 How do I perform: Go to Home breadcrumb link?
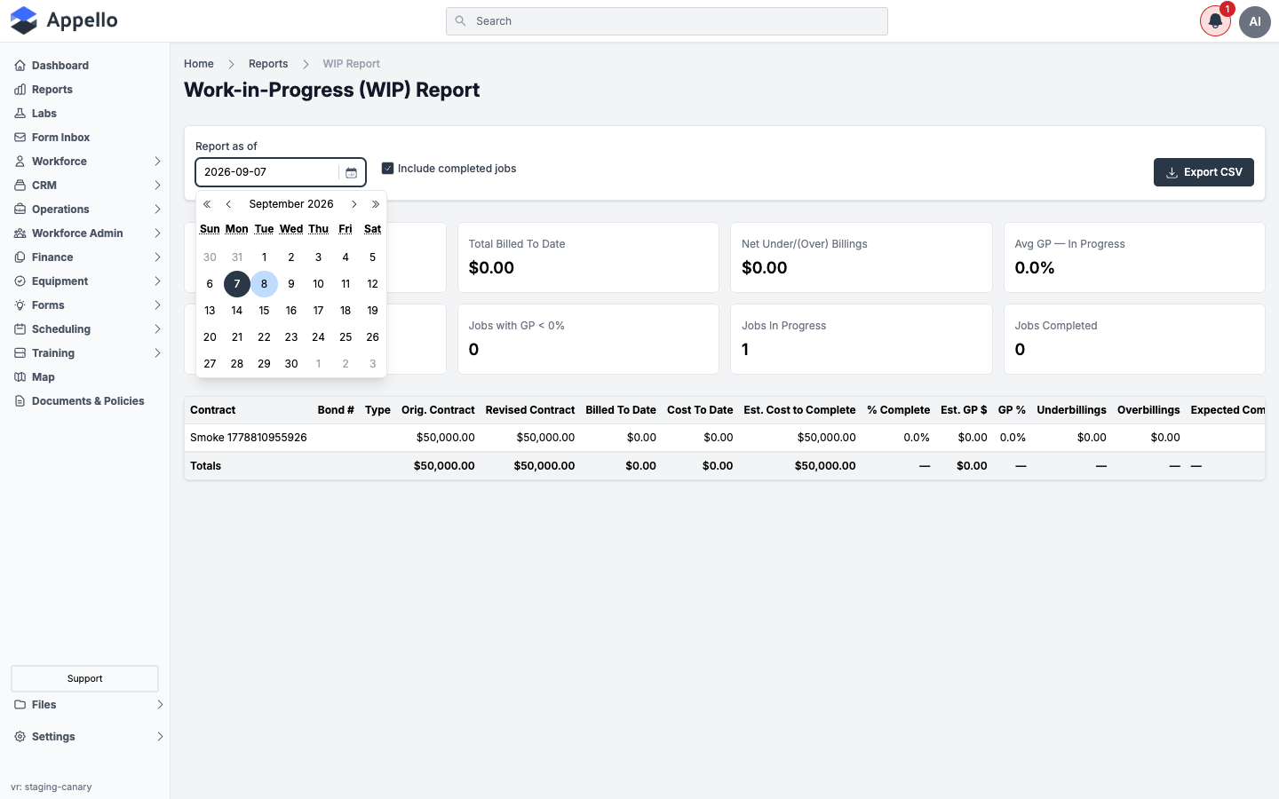(199, 64)
